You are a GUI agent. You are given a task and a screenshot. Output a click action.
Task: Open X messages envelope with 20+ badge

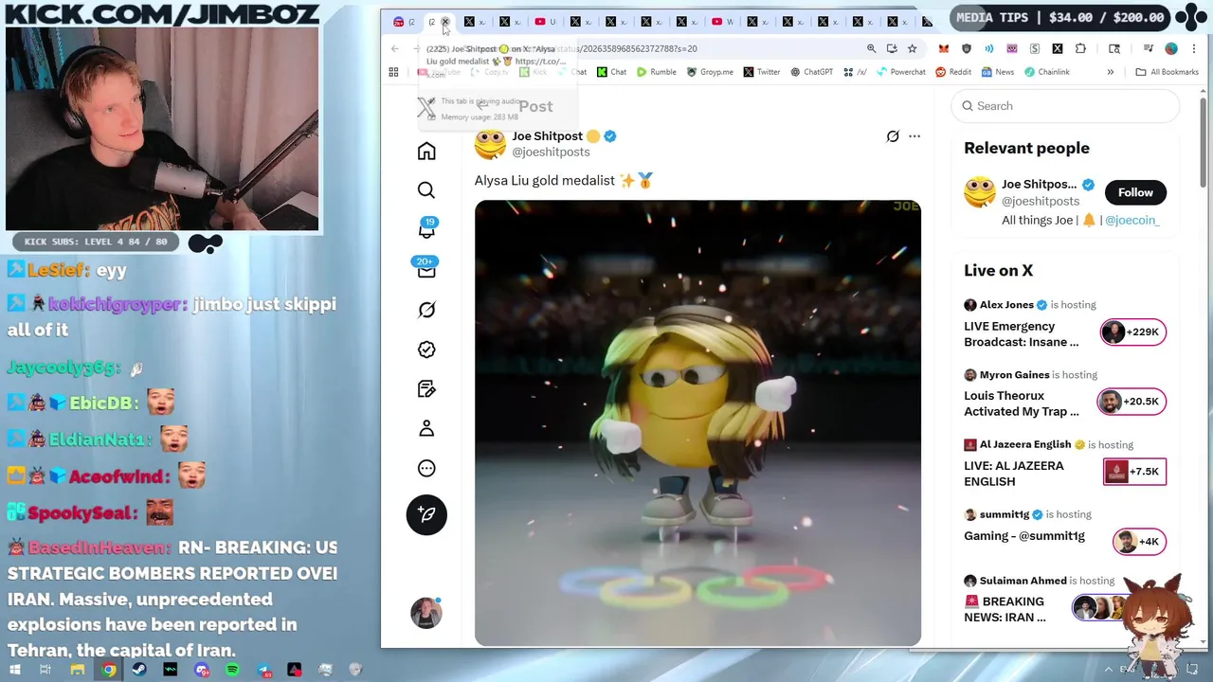coord(426,270)
